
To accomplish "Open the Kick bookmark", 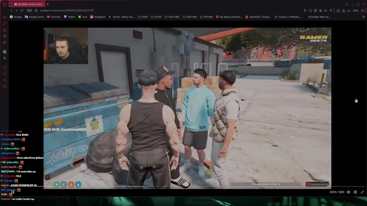I will 83,17.
